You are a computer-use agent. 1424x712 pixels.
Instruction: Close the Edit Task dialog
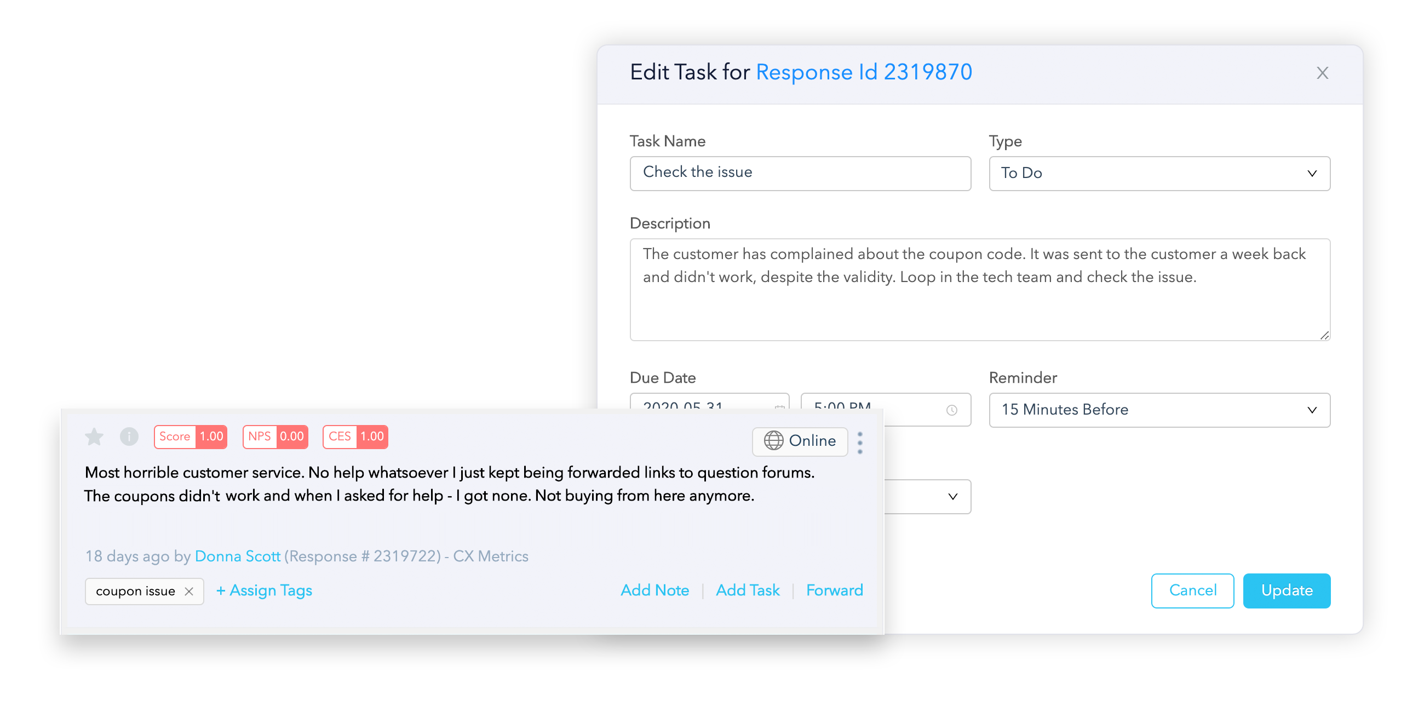click(1322, 72)
